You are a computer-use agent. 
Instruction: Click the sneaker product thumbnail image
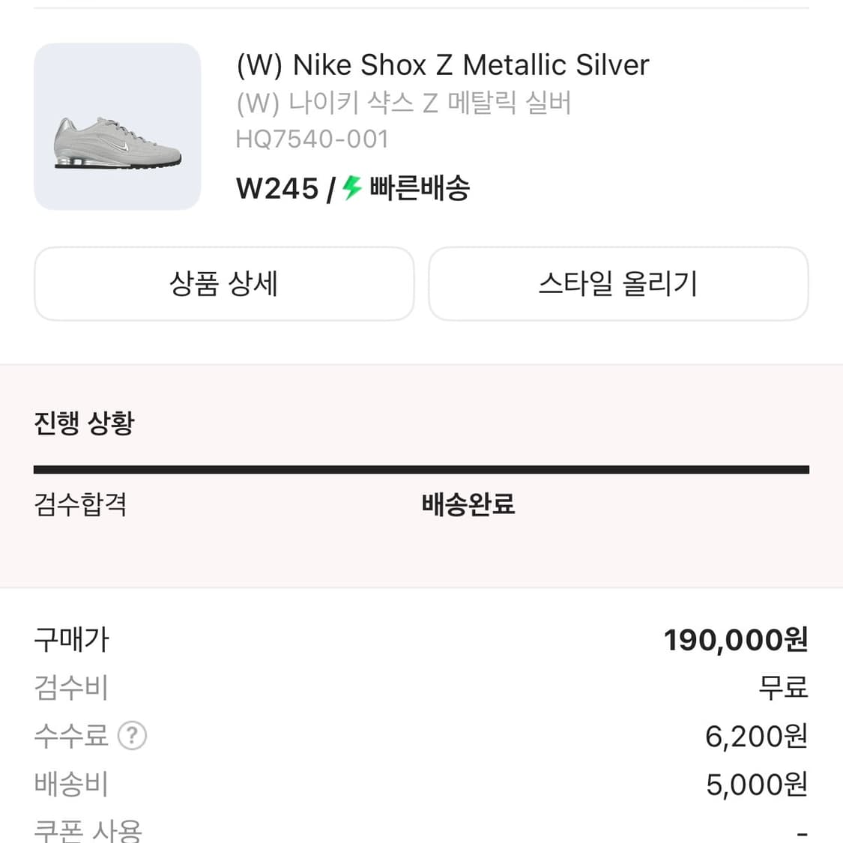(x=117, y=126)
